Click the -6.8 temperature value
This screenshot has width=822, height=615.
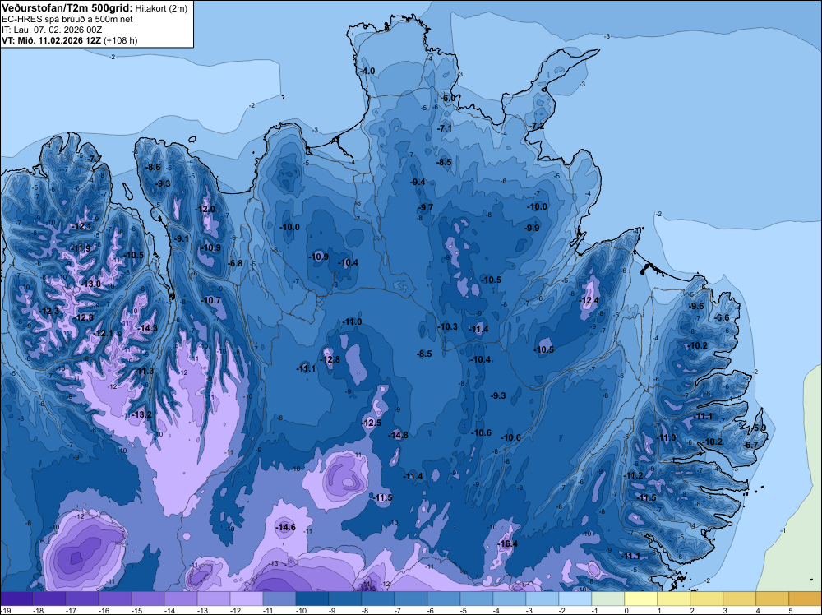click(x=235, y=263)
